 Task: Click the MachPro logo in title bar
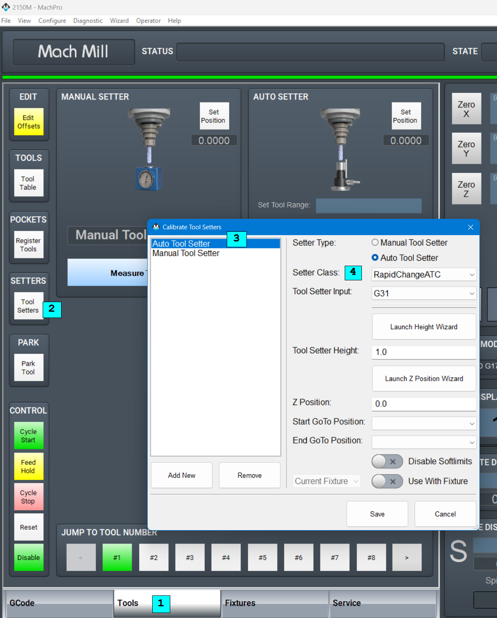coord(6,7)
